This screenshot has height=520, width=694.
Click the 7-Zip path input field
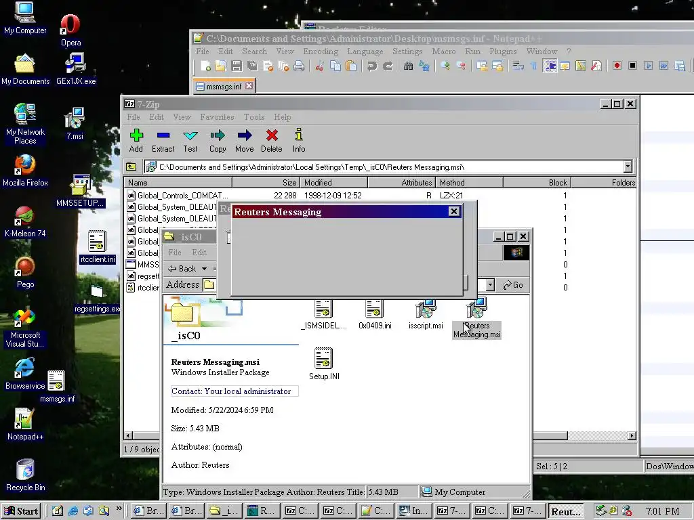click(x=385, y=167)
